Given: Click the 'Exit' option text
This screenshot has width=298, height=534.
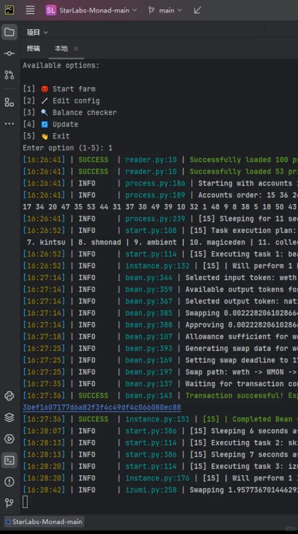Looking at the screenshot, I should 61,136.
